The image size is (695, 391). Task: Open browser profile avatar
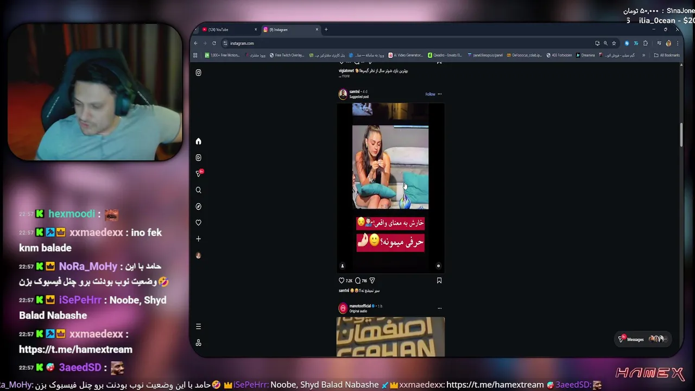668,43
